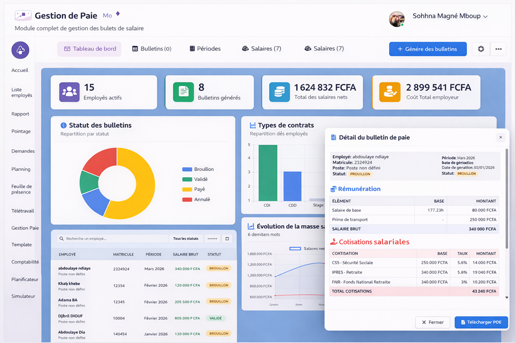Open the three-dots more options menu

click(498, 49)
